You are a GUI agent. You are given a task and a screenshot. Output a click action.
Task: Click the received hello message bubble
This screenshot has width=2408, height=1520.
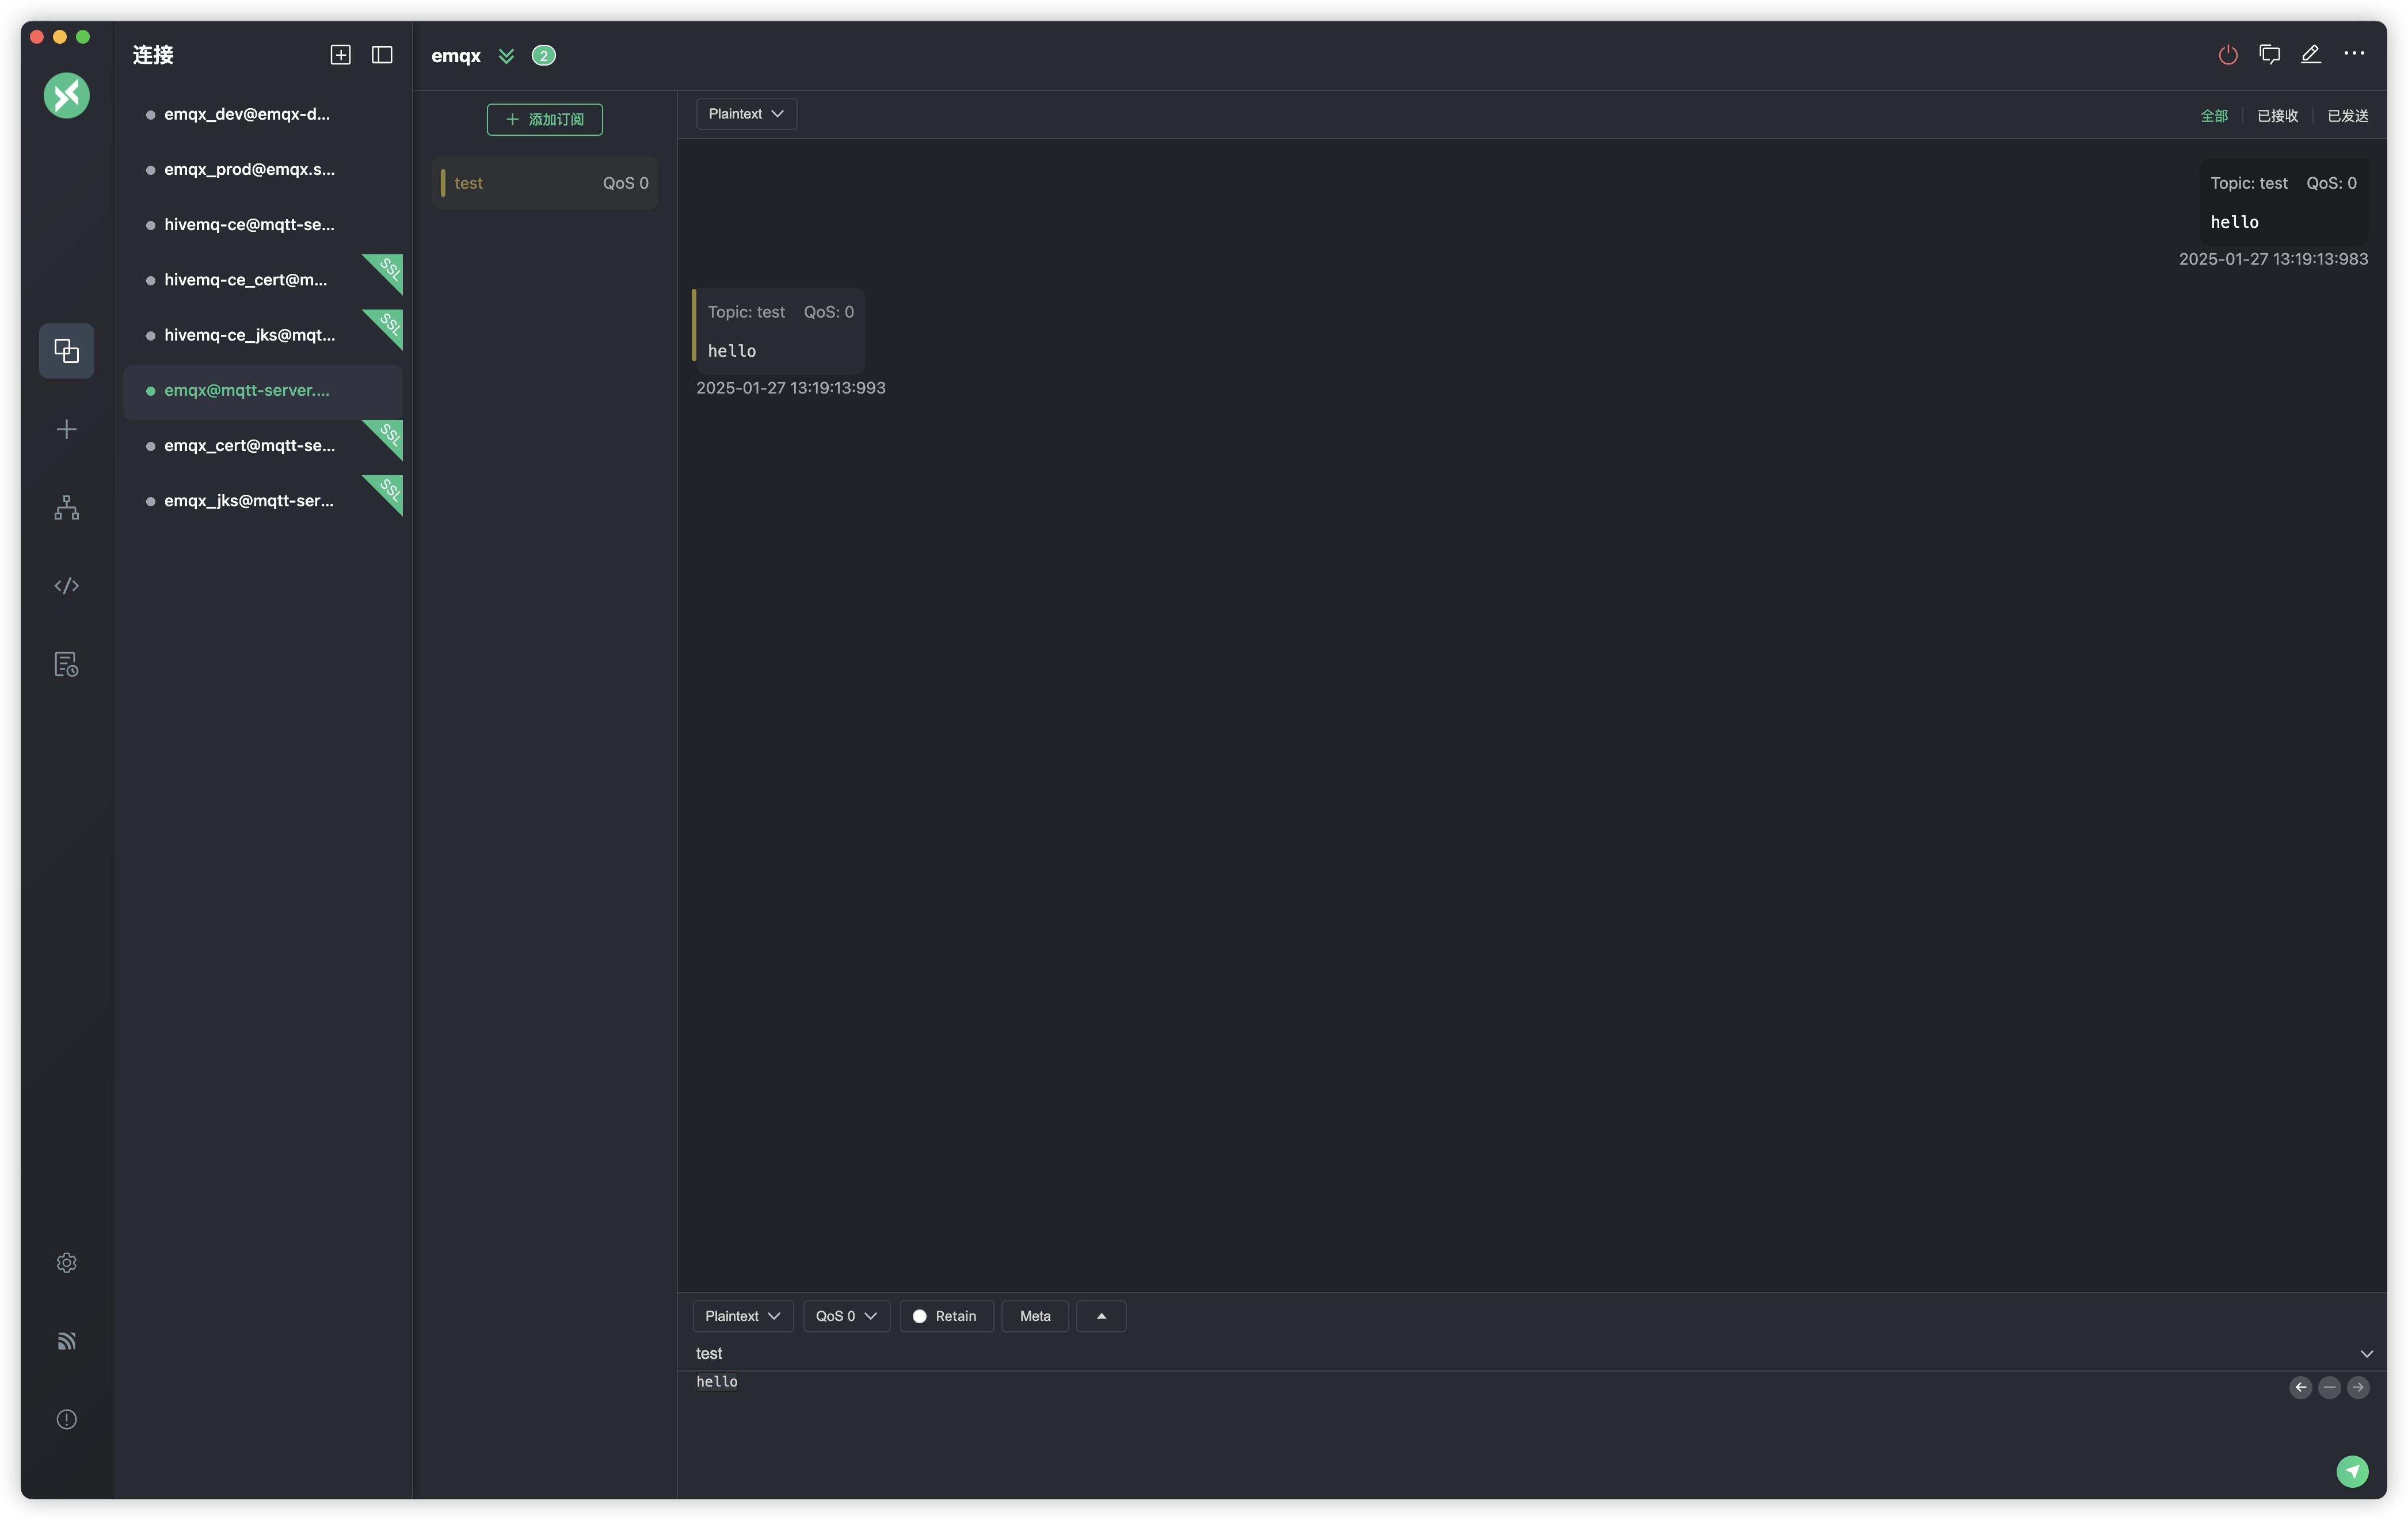pos(779,331)
